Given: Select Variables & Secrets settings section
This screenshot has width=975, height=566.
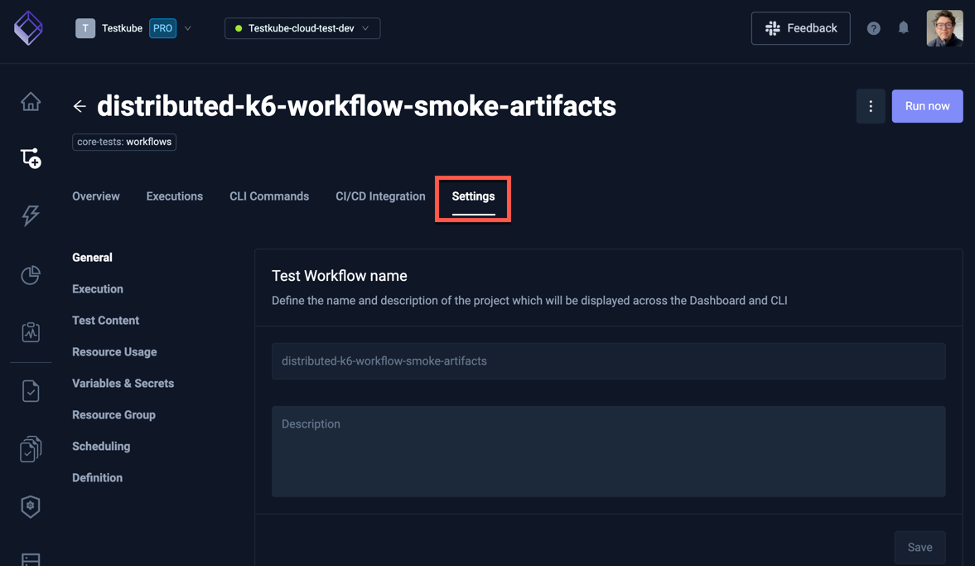Looking at the screenshot, I should pyautogui.click(x=123, y=384).
